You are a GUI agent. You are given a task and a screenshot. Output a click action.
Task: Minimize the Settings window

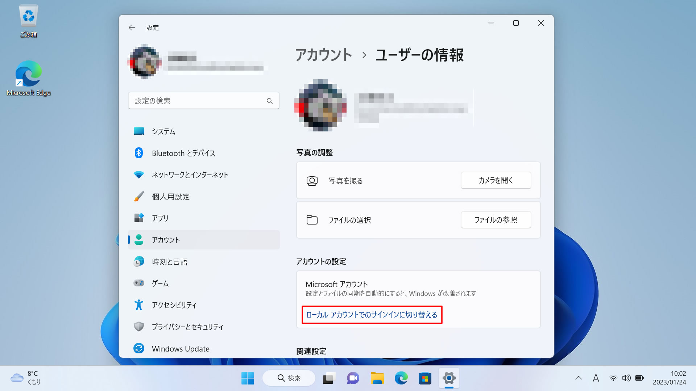491,23
